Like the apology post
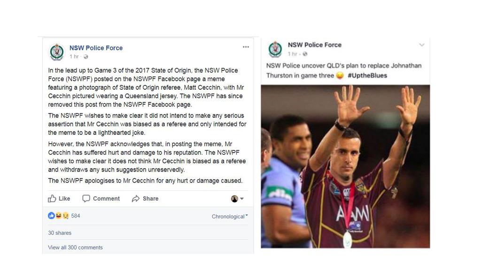This screenshot has height=271, width=481. click(59, 199)
